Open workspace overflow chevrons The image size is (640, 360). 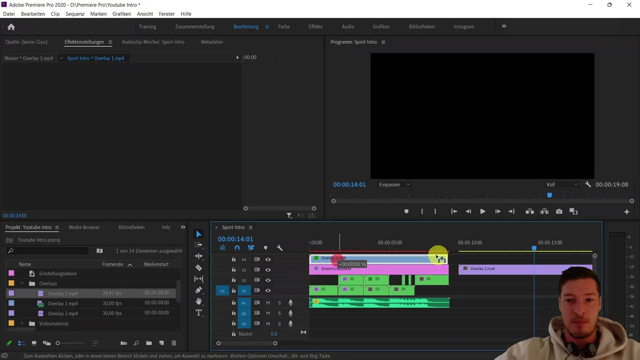(x=504, y=26)
